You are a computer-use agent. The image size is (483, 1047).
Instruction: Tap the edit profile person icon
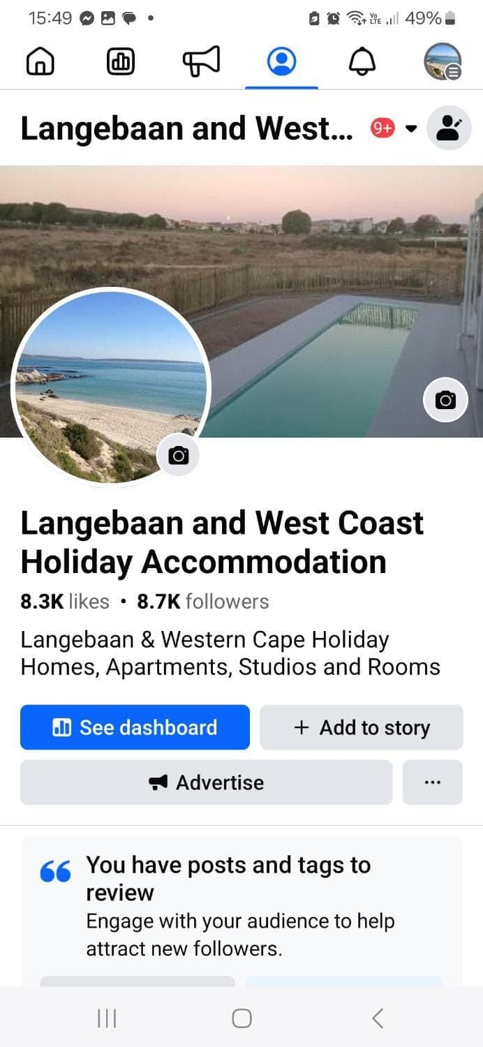click(x=449, y=128)
